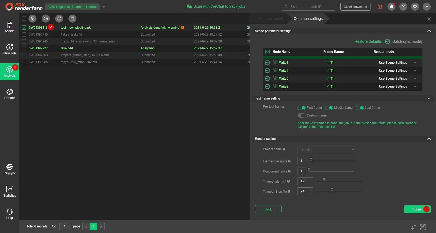Select the Common settings tab

tap(308, 19)
